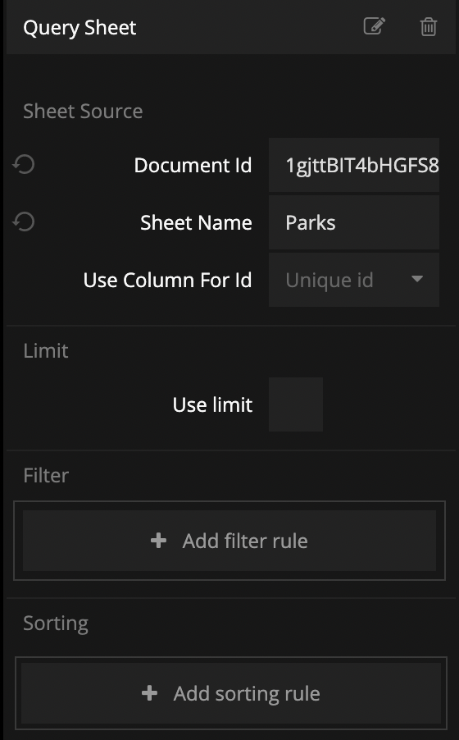Click the Query Sheet panel title

point(80,28)
